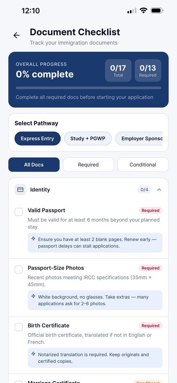This screenshot has width=177, height=383.
Task: Tap the Wi-Fi status icon
Action: 143,11
